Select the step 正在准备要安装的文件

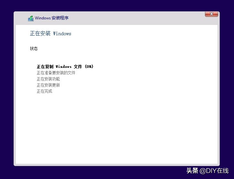pos(56,73)
